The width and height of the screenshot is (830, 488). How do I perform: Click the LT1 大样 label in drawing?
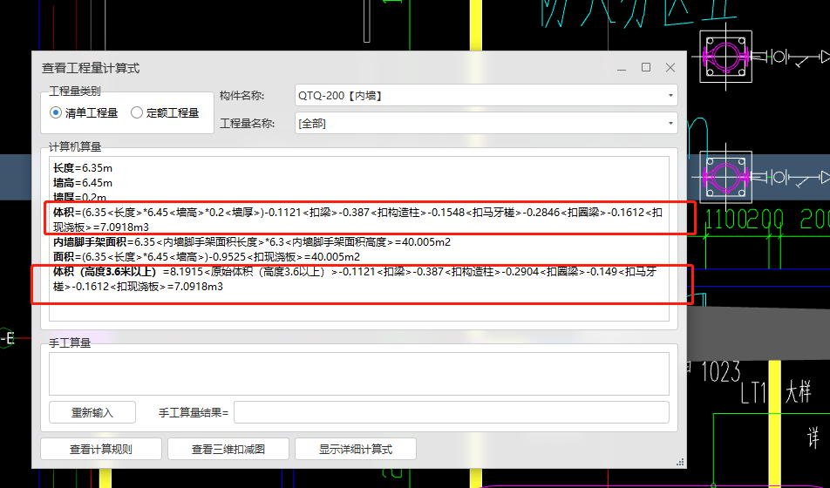(776, 392)
